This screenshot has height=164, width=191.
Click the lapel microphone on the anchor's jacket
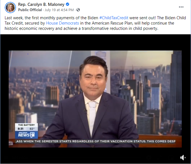click(85, 111)
